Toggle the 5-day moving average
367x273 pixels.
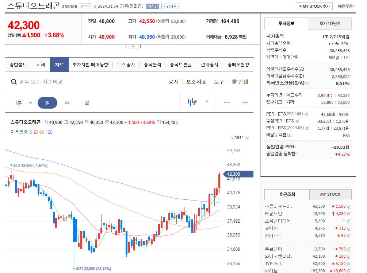click(31, 132)
